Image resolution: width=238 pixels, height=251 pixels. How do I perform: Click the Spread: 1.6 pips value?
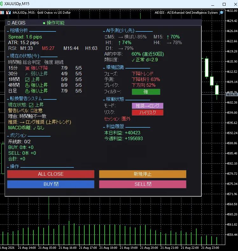click(25, 37)
